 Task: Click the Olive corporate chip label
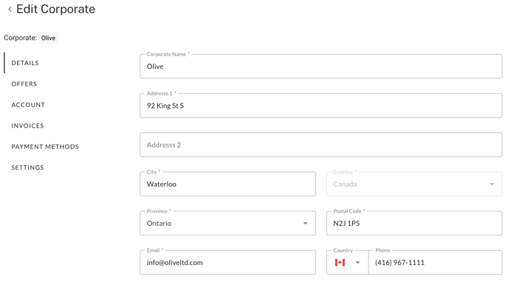coord(48,38)
